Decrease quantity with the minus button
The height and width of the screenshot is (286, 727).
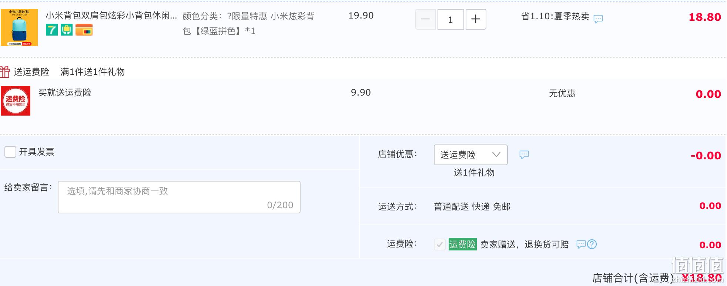425,19
